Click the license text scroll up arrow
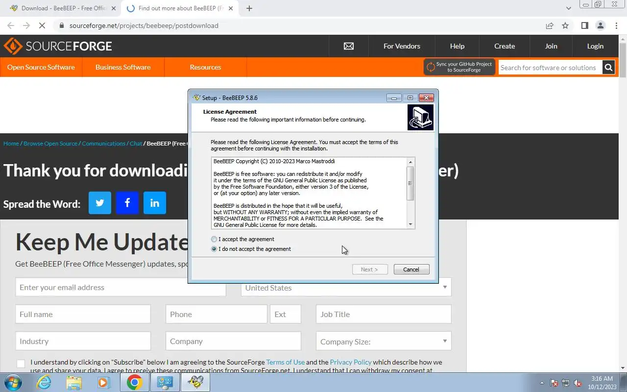The height and width of the screenshot is (392, 627). tap(410, 162)
